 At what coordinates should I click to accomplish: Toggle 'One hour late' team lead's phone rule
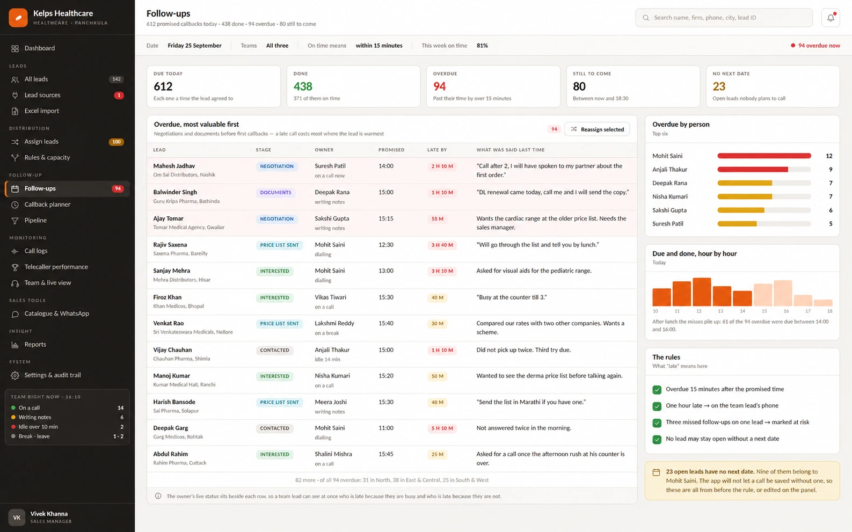coord(657,406)
